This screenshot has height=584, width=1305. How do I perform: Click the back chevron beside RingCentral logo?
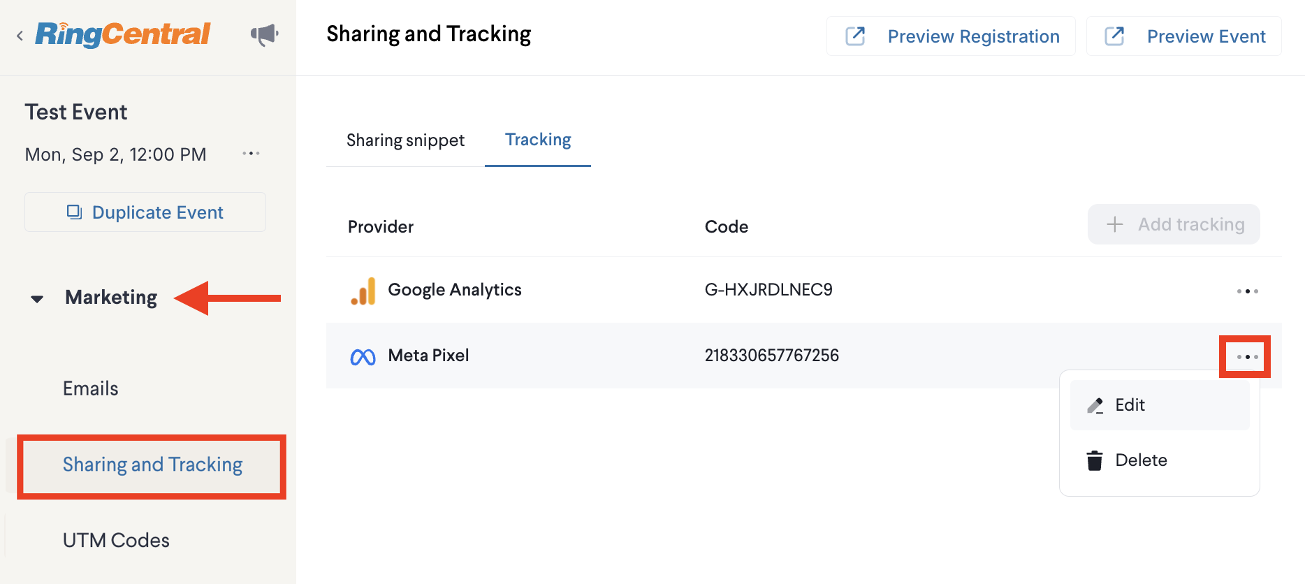tap(20, 36)
